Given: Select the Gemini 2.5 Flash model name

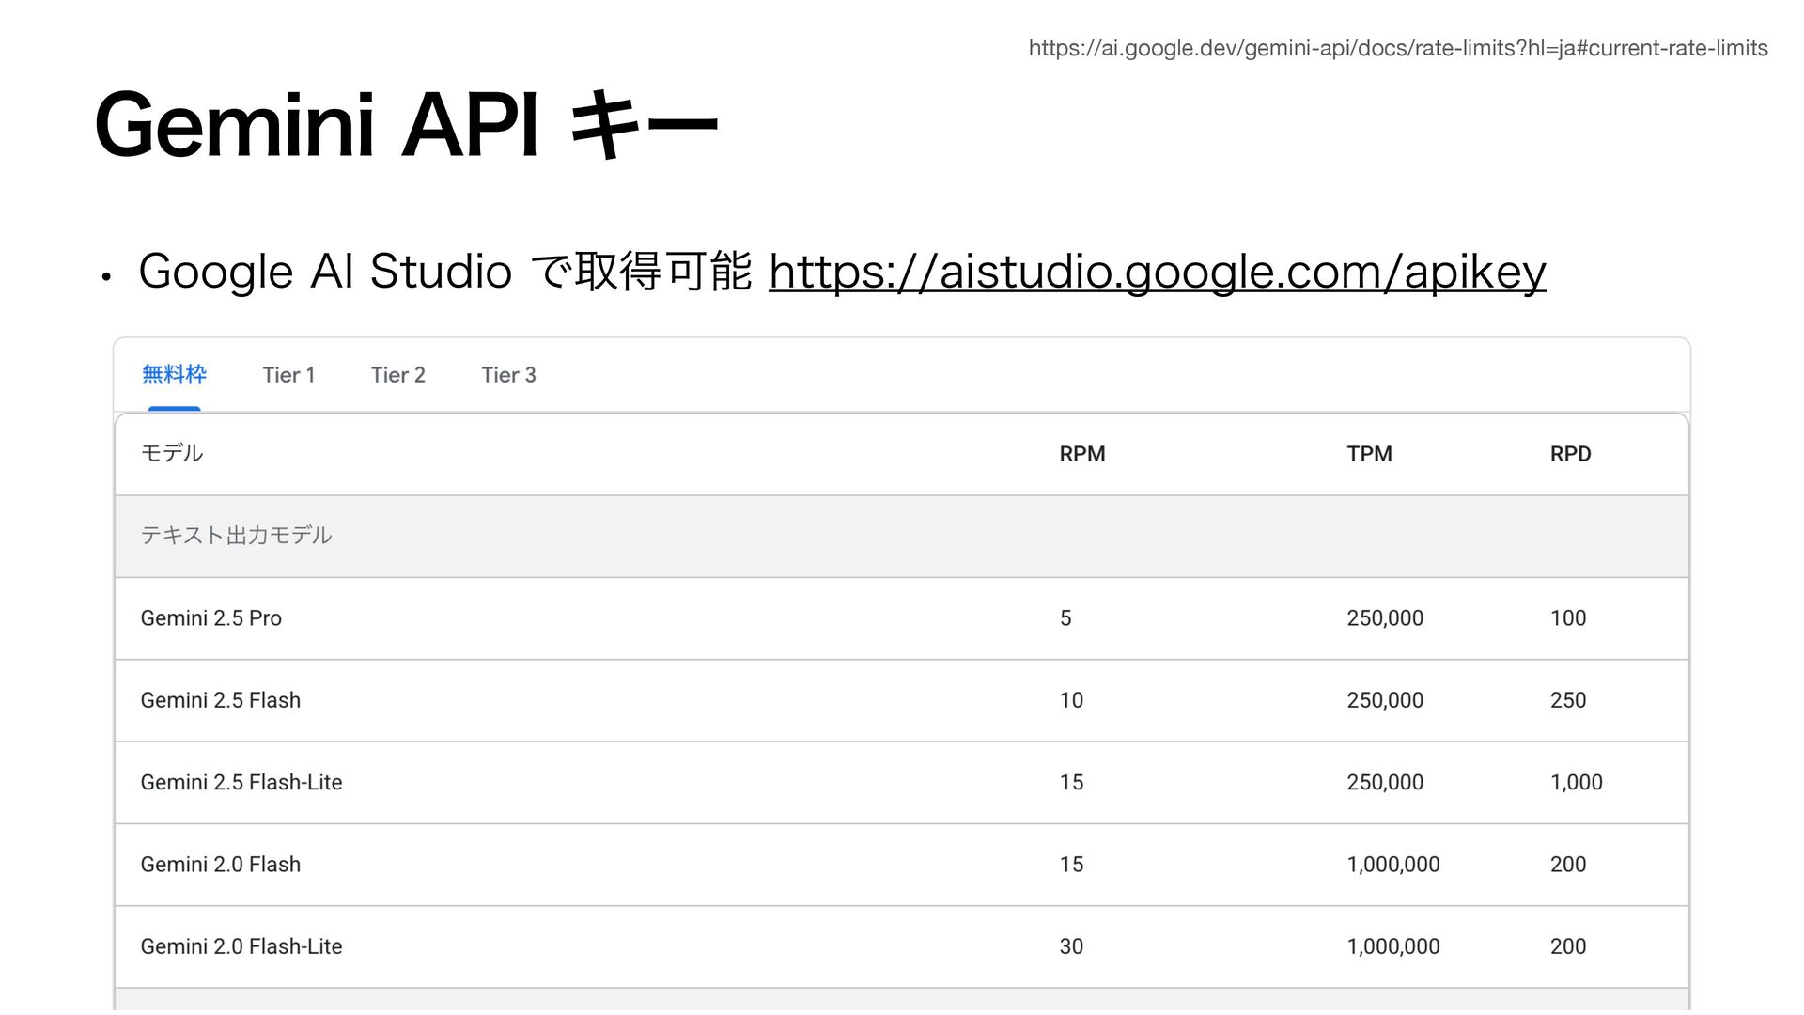Looking at the screenshot, I should 221,700.
